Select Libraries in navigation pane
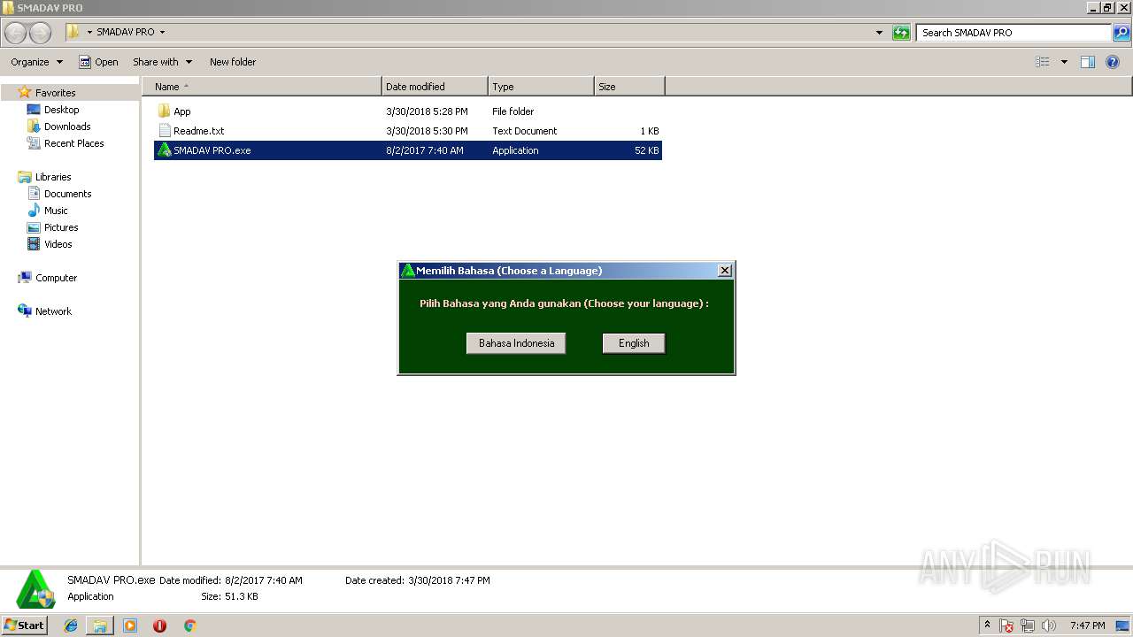Viewport: 1133px width, 637px height. pyautogui.click(x=53, y=177)
